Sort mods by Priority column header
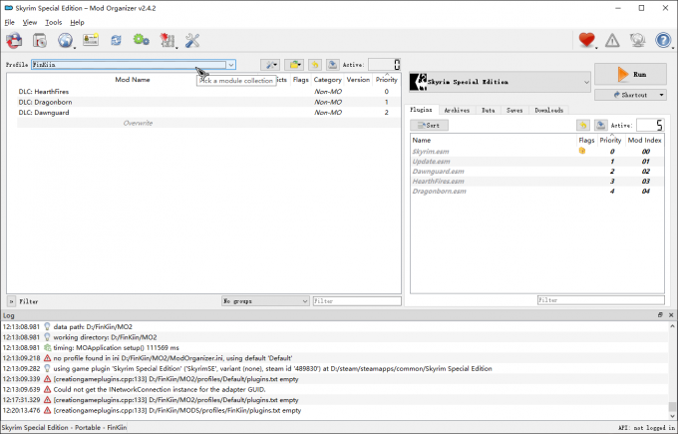The height and width of the screenshot is (434, 678). (x=386, y=80)
